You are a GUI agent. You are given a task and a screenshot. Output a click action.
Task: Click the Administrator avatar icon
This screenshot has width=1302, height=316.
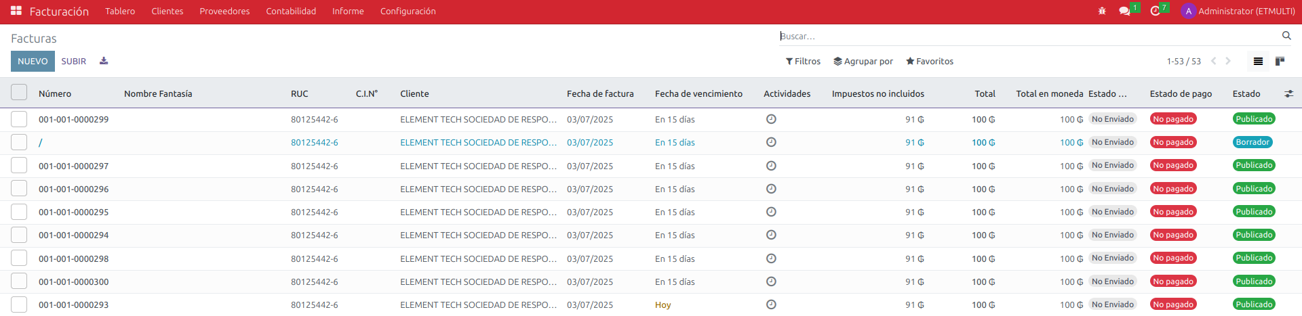(x=1188, y=11)
